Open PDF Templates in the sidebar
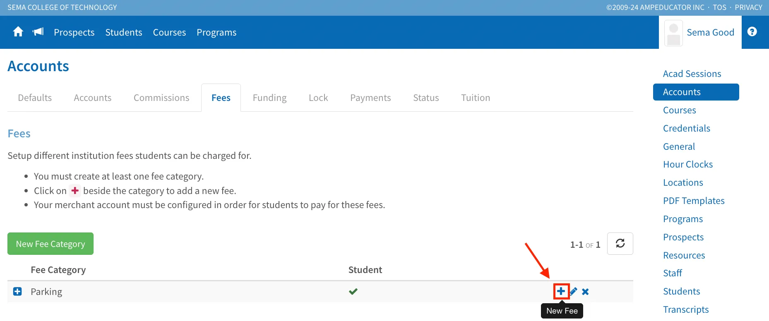 694,201
